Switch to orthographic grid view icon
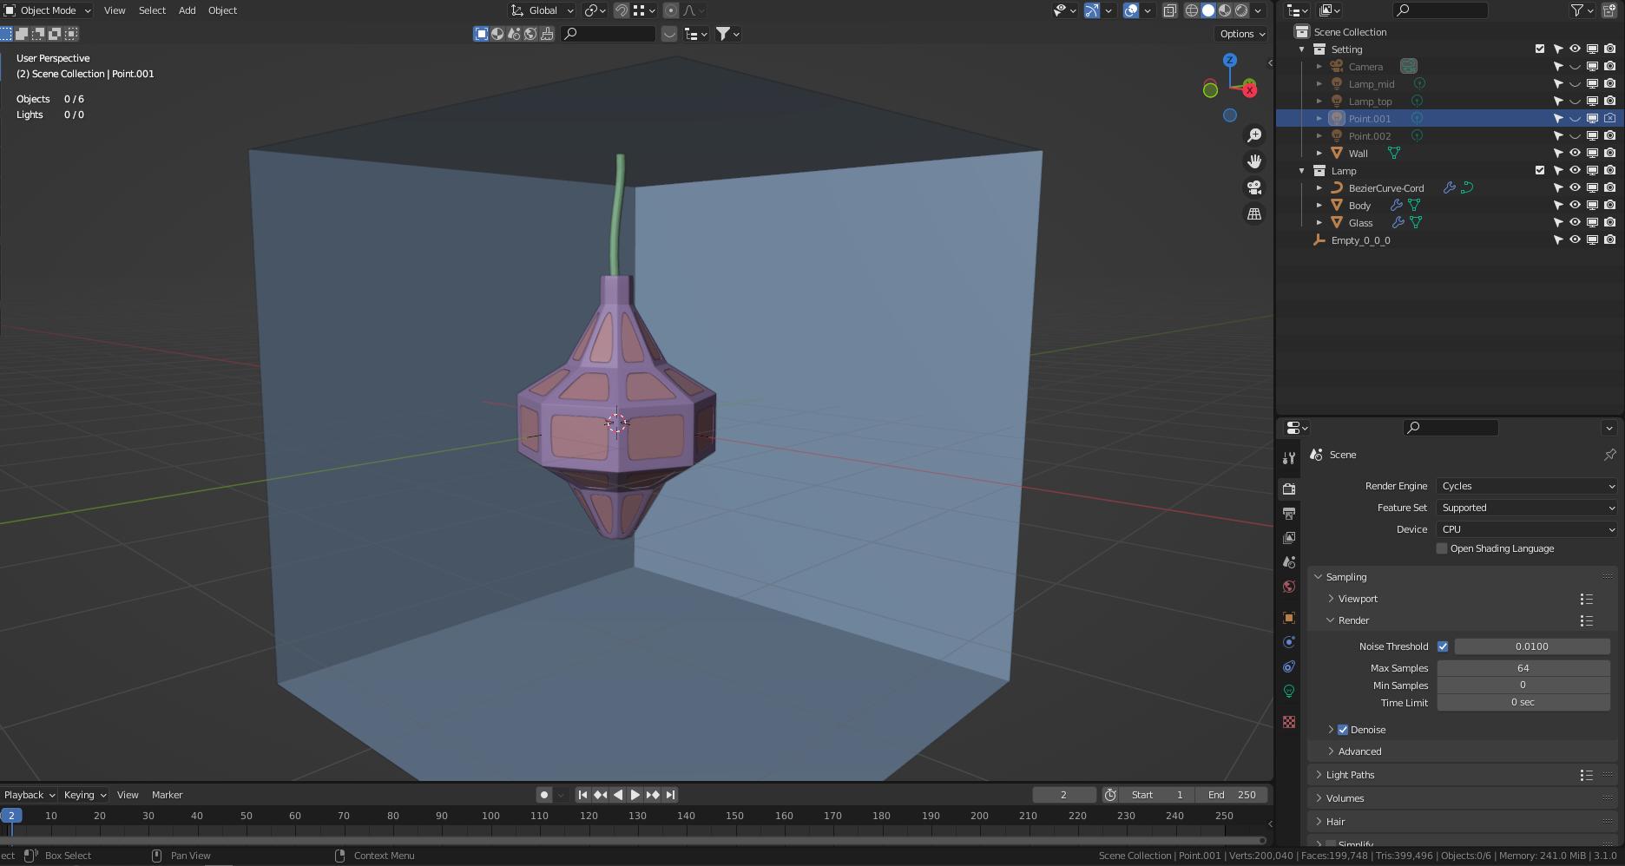Screen dimensions: 1625x866 [1254, 213]
